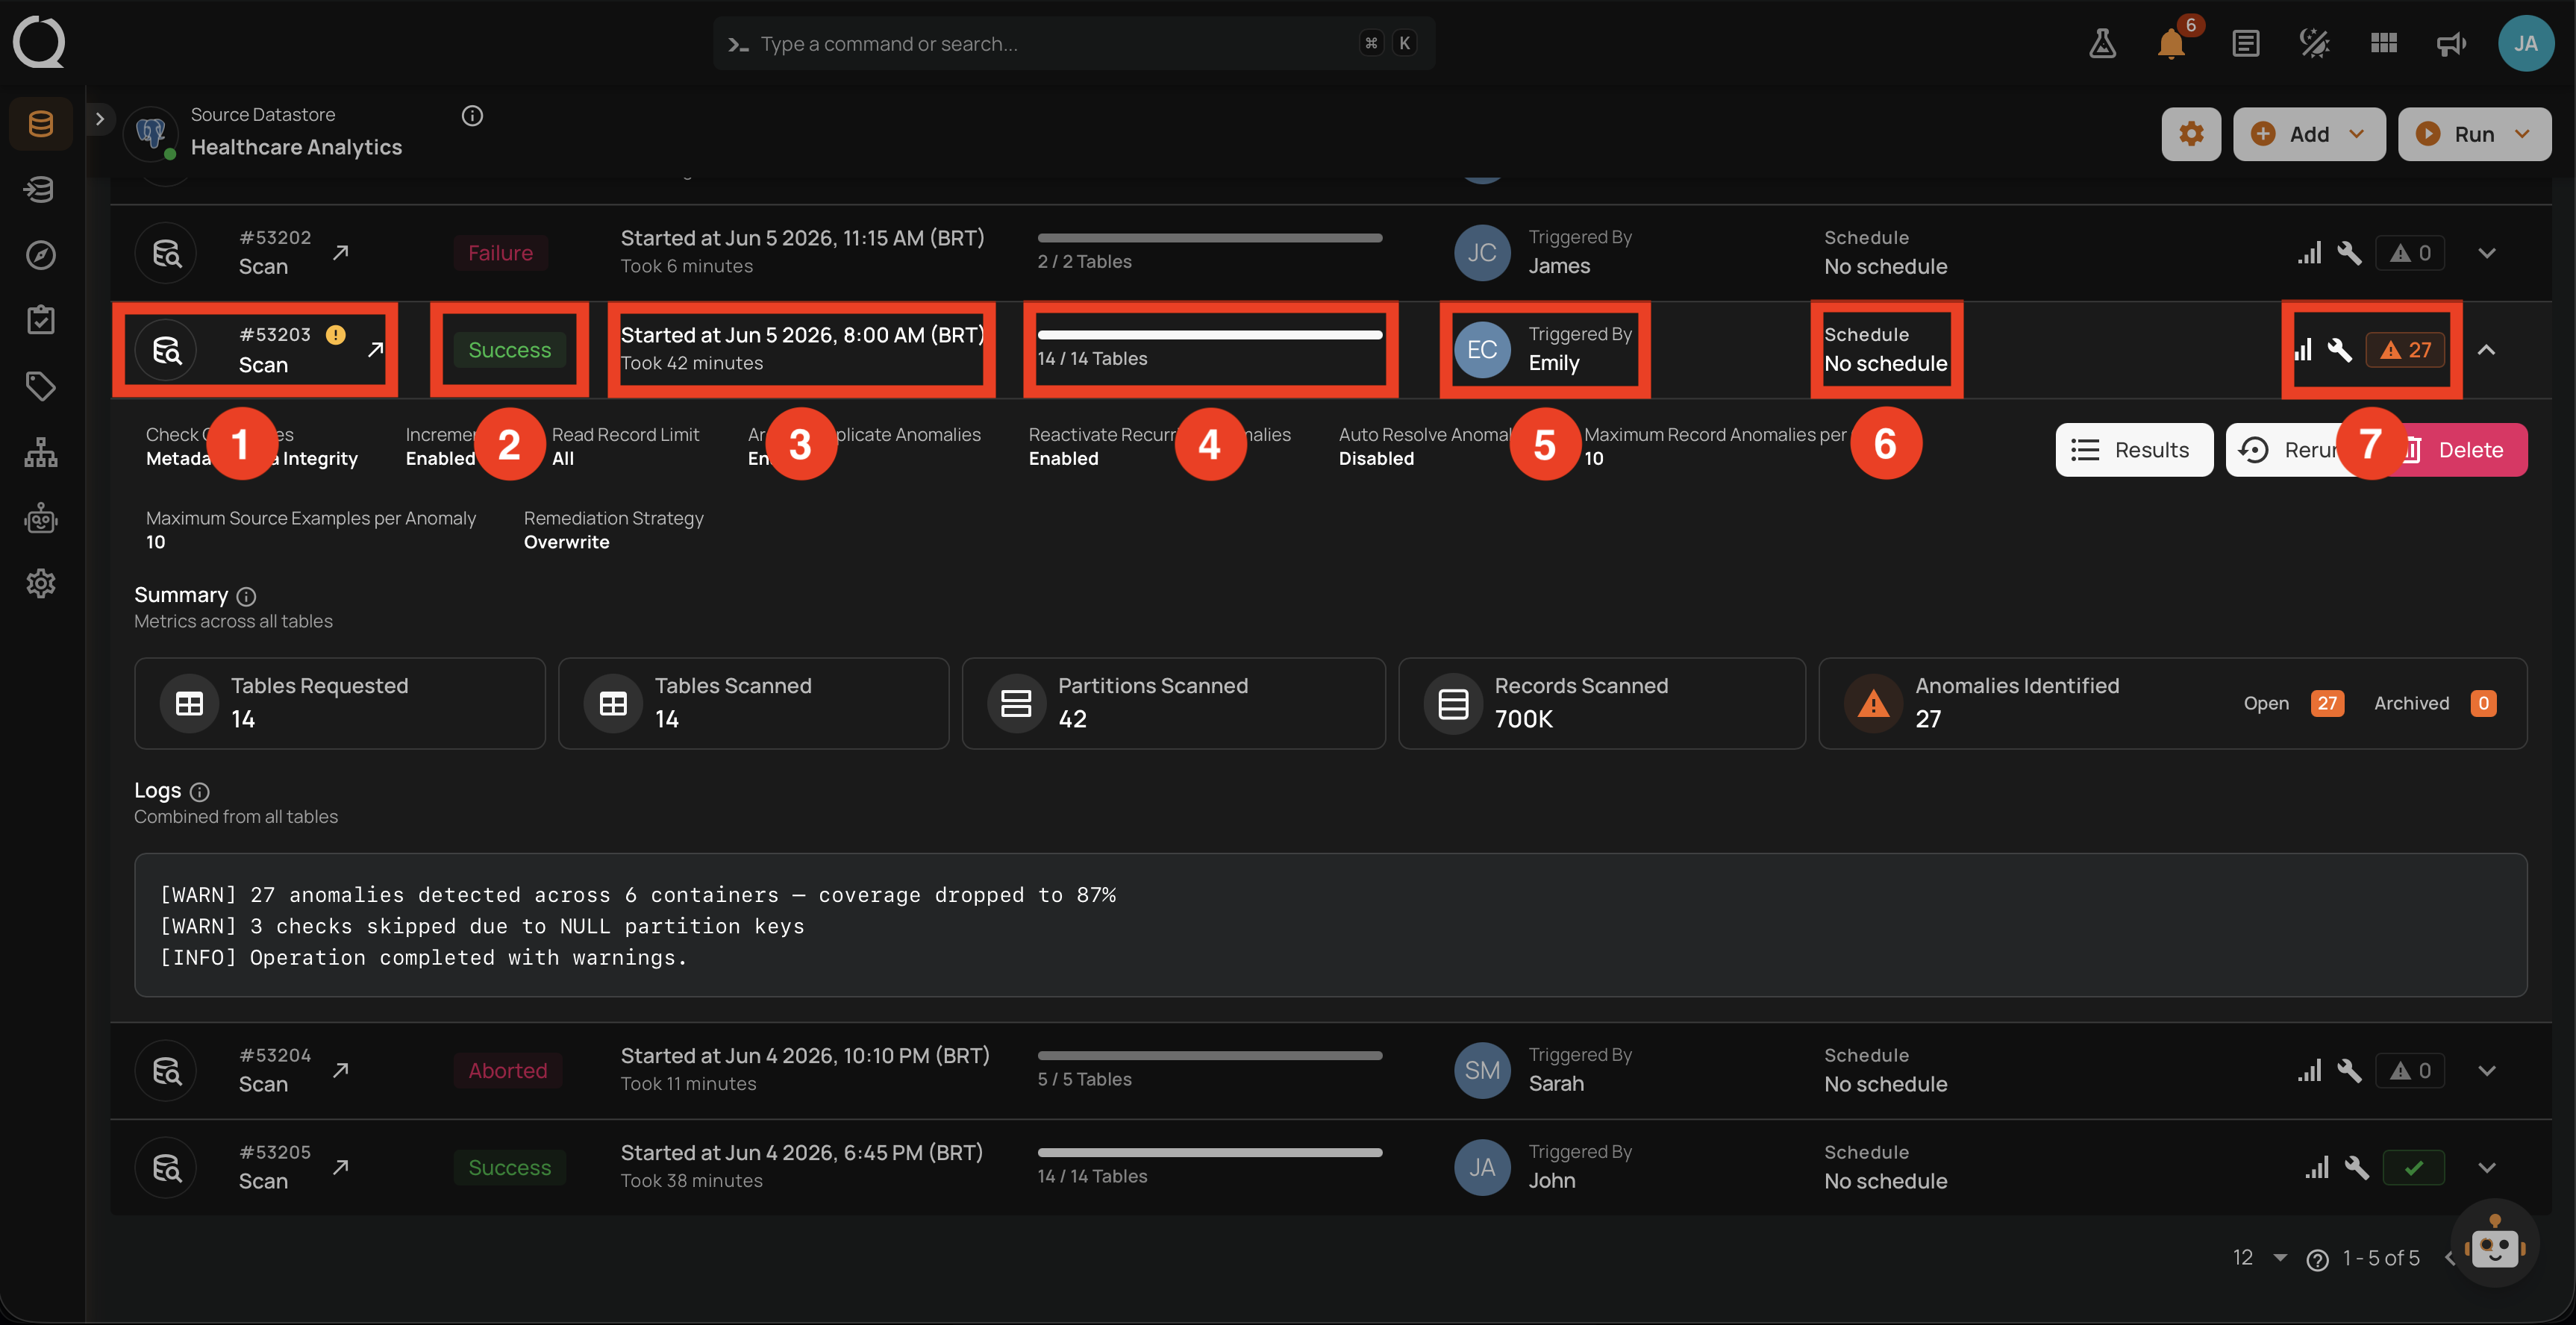Click the green checkmark badge on scan #53205
Screen dimensions: 2576x1325
(2413, 1168)
